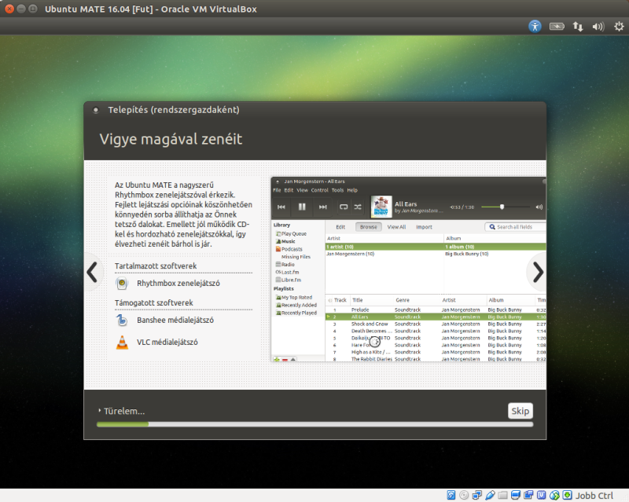629x502 pixels.
Task: Click the Banshee médialejátszó icon
Action: tap(122, 321)
